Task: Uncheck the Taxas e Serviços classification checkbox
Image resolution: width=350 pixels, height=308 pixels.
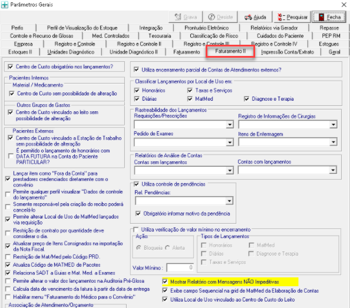Action: [190, 90]
